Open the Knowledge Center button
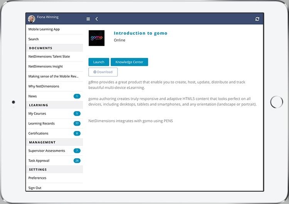This screenshot has width=289, height=204. (129, 62)
